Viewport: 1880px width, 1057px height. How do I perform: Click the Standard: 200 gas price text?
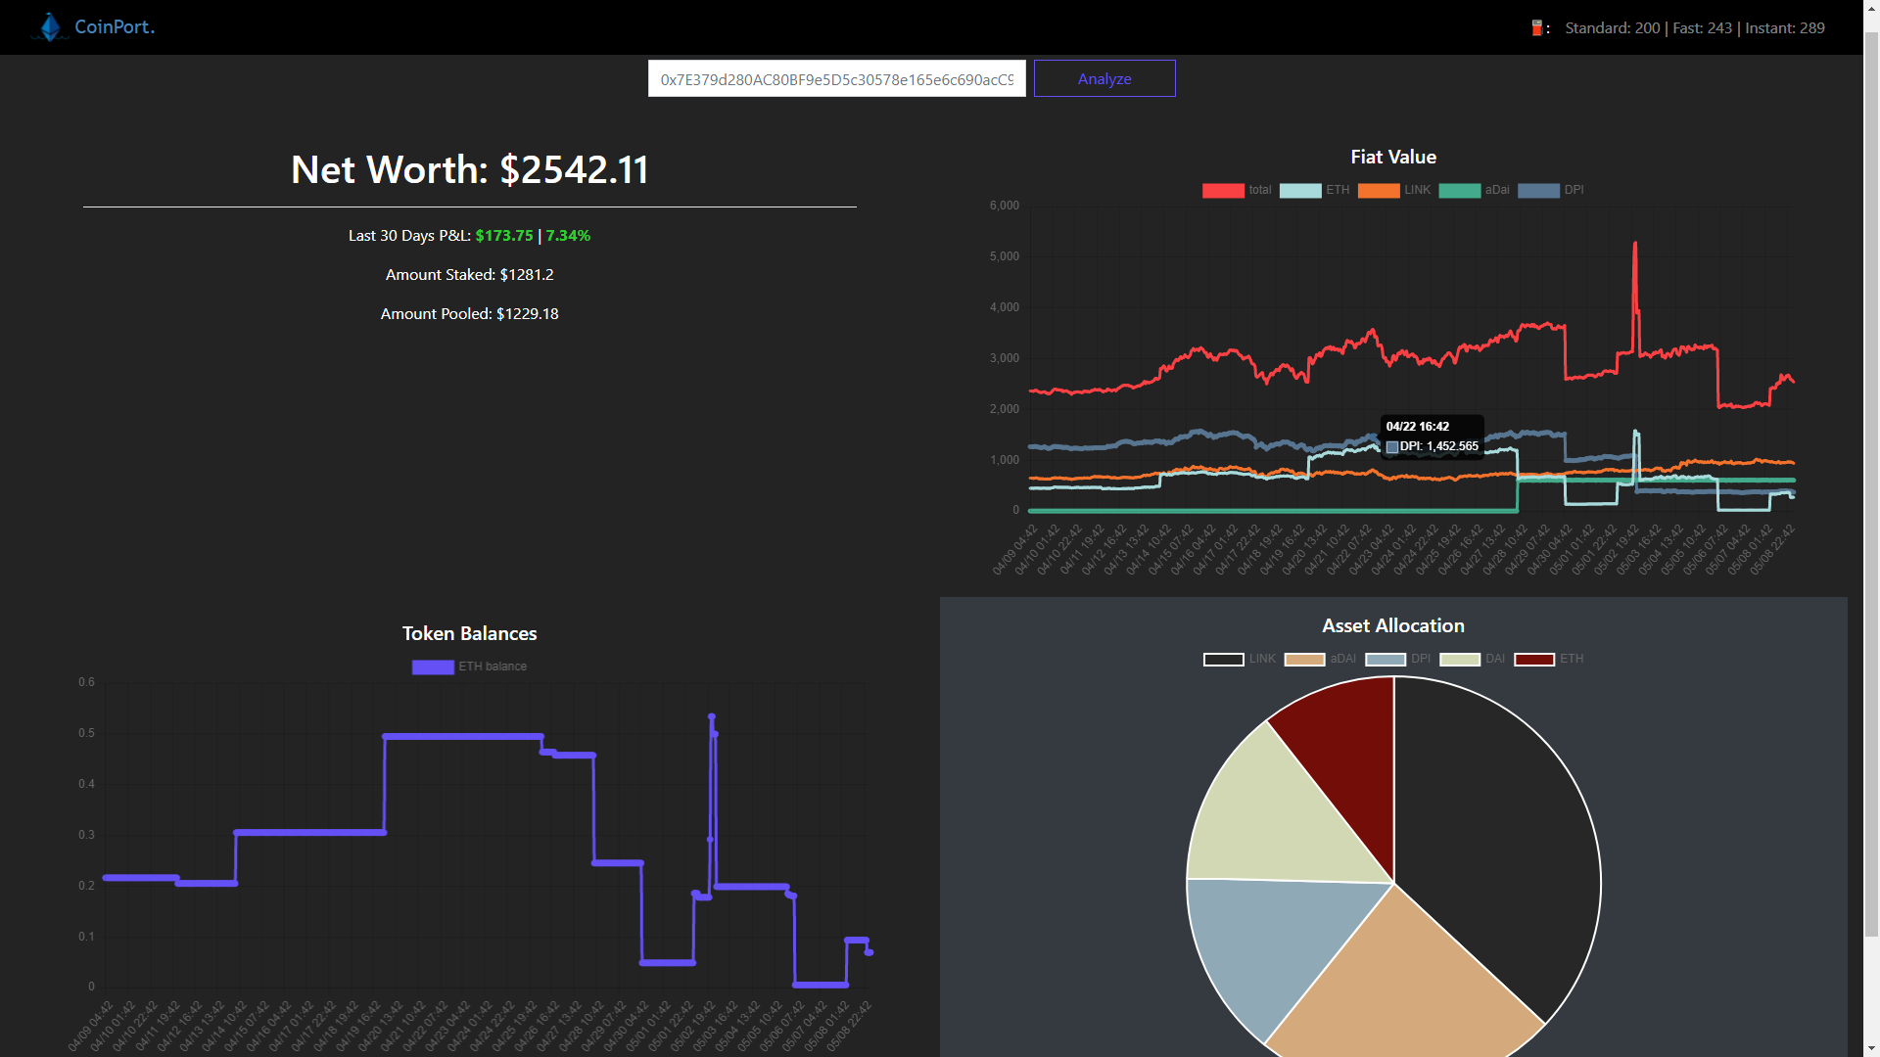pos(1613,28)
